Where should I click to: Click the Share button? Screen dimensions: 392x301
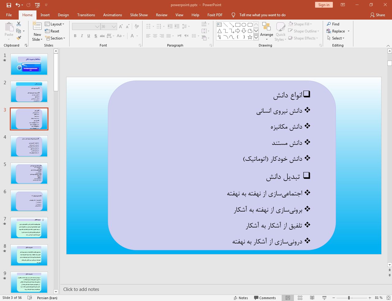point(377,15)
